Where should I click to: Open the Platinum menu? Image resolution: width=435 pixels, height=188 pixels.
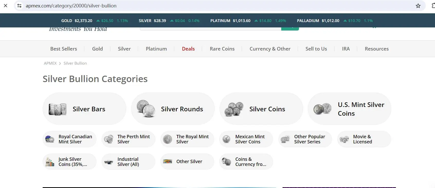pos(156,49)
